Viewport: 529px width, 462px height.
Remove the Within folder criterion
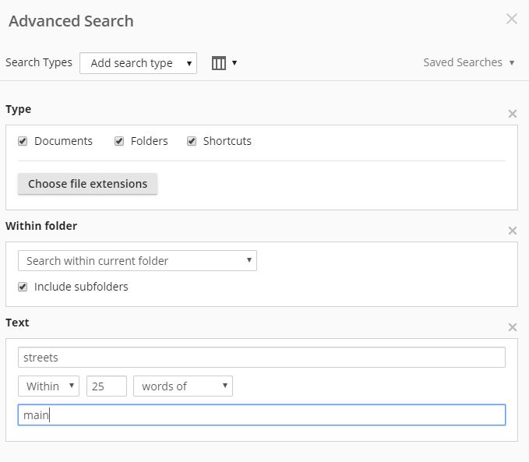512,231
